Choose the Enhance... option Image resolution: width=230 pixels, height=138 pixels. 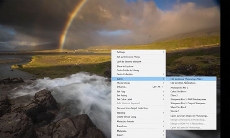[x=138, y=87]
